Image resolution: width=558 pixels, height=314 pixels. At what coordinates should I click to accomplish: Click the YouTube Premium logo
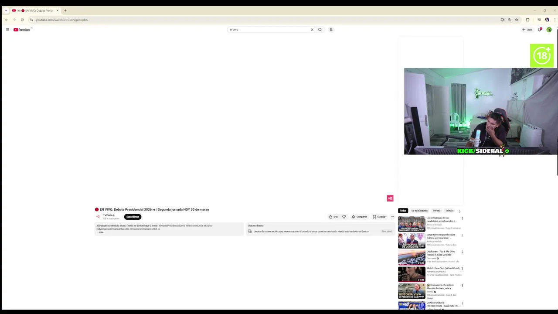pos(22,30)
